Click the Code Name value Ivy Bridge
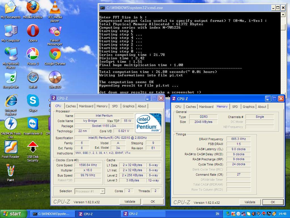Screen dimensions: 290x218 (x=90, y=121)
